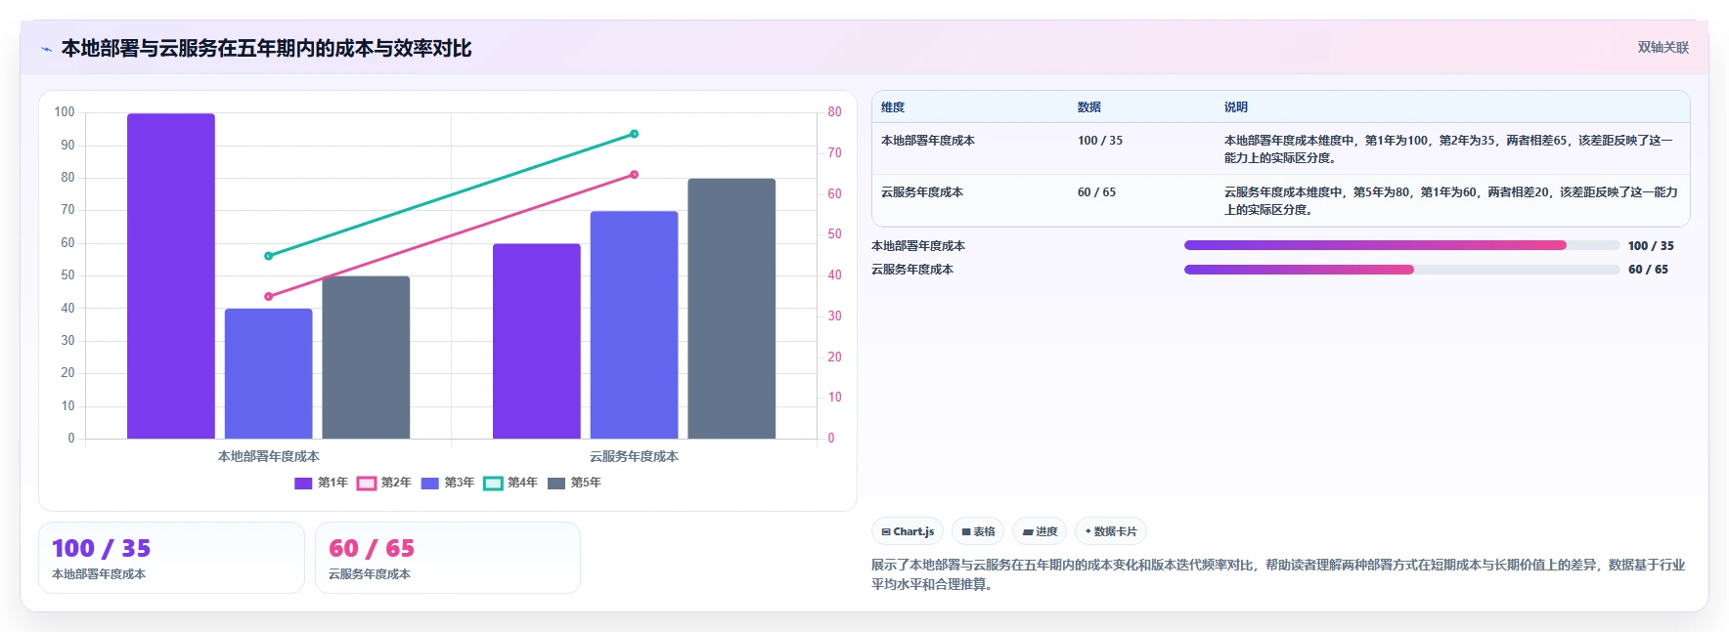Click the right axis label 80

834,112
